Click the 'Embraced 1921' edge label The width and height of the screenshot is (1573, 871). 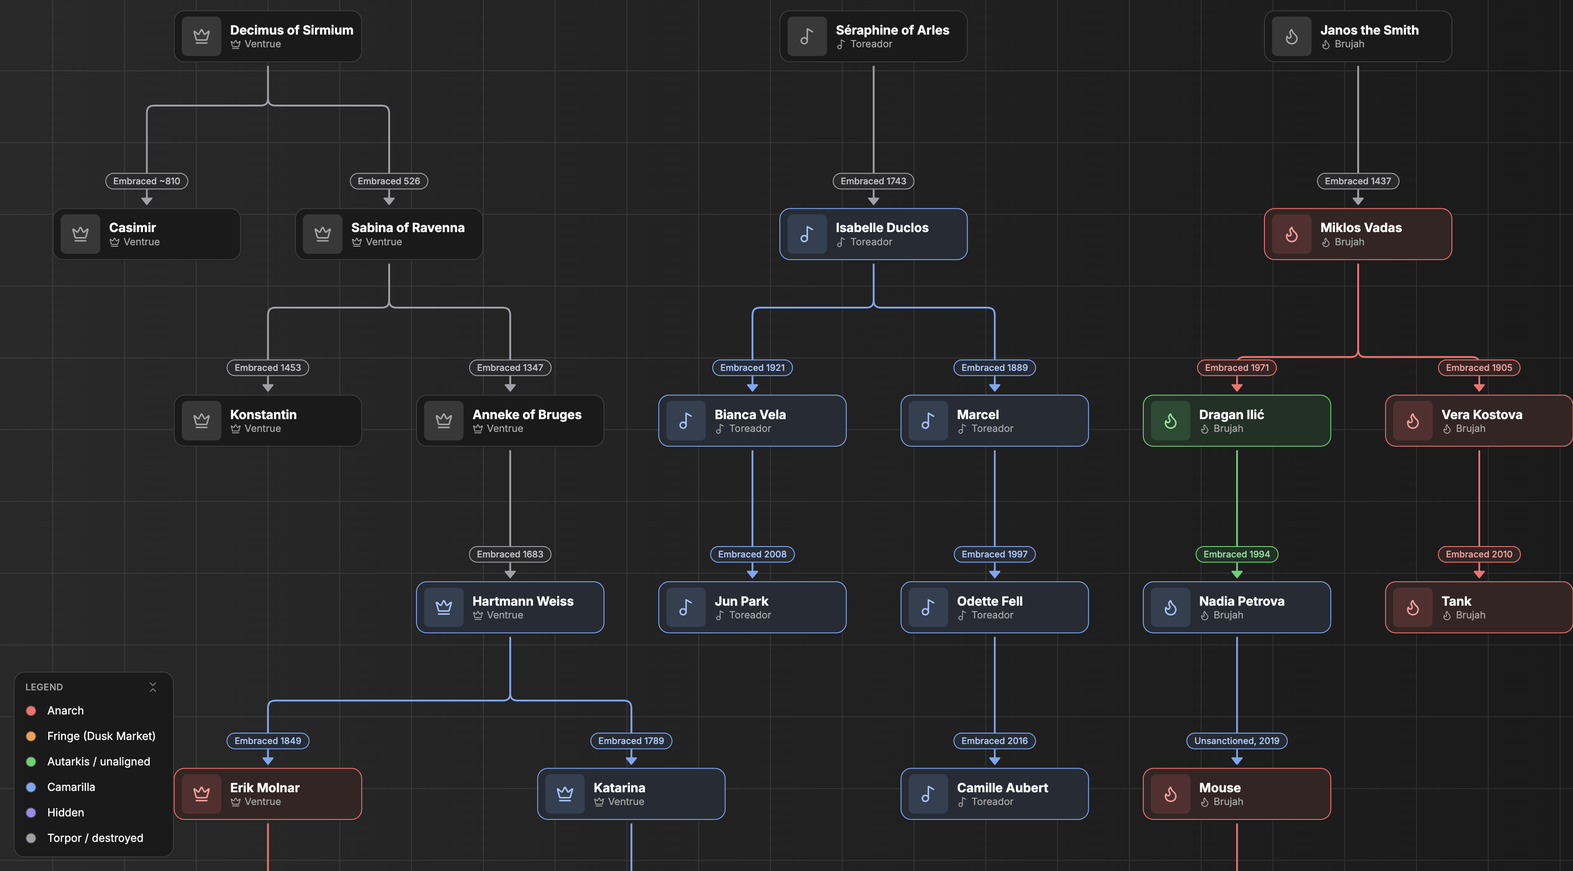(752, 368)
